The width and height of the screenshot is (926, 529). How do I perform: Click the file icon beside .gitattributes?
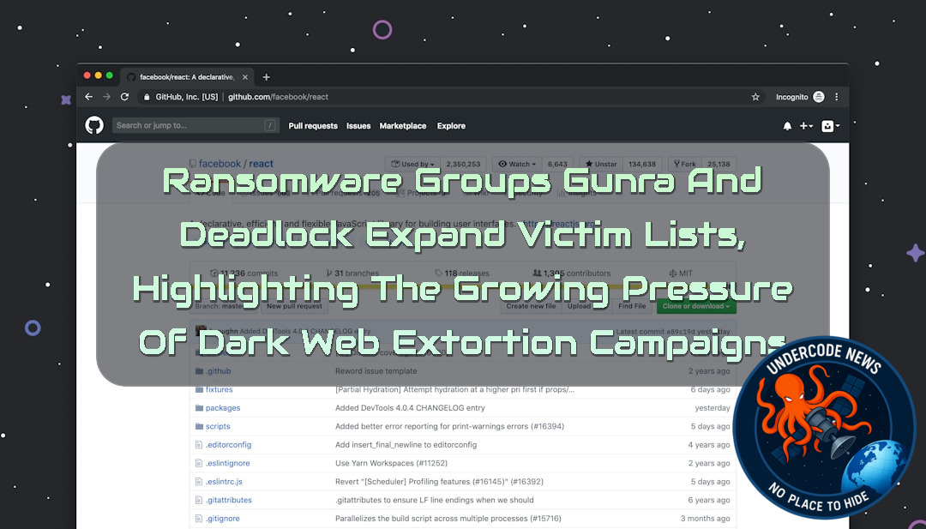tap(199, 500)
